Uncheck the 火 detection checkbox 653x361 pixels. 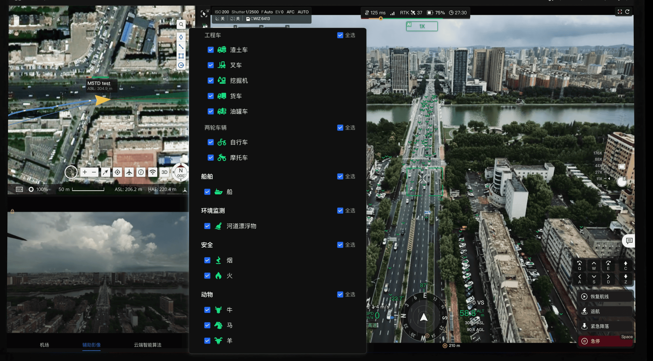(207, 276)
